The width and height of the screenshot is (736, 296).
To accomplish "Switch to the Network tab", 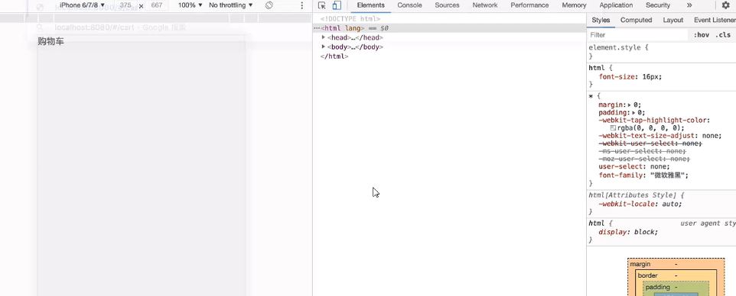I will click(485, 5).
